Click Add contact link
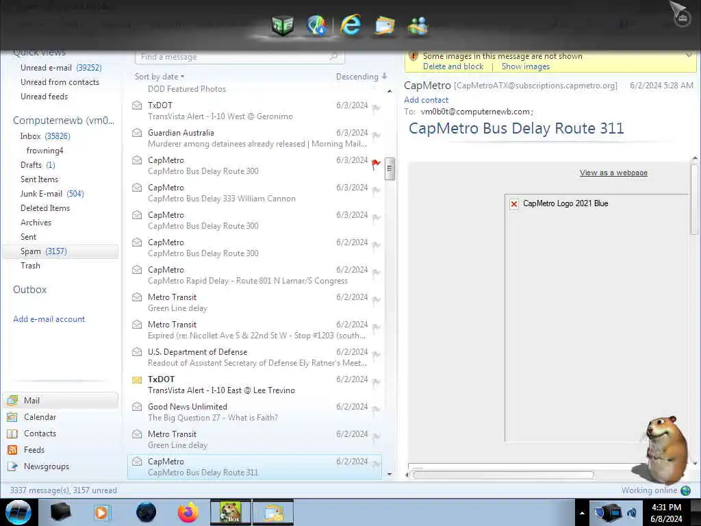This screenshot has width=701, height=526. click(426, 100)
